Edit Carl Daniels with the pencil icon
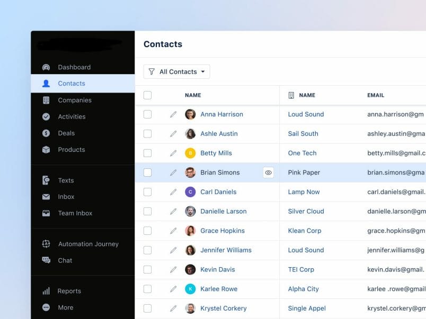This screenshot has height=319, width=426. tap(173, 192)
